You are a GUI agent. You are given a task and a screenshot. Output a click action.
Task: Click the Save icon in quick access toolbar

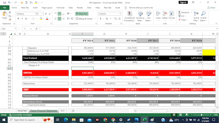pos(5,3)
